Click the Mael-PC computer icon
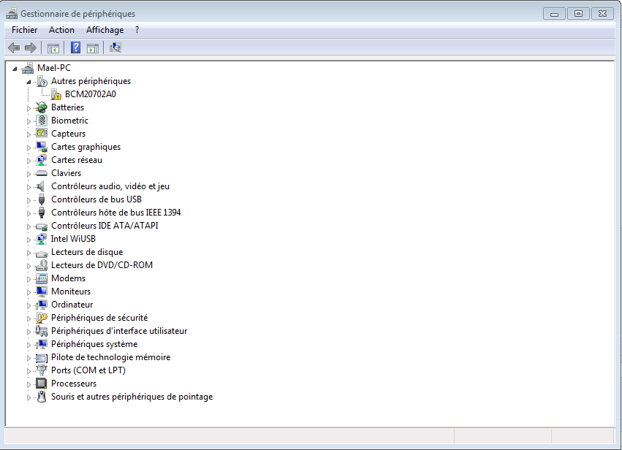 click(27, 67)
